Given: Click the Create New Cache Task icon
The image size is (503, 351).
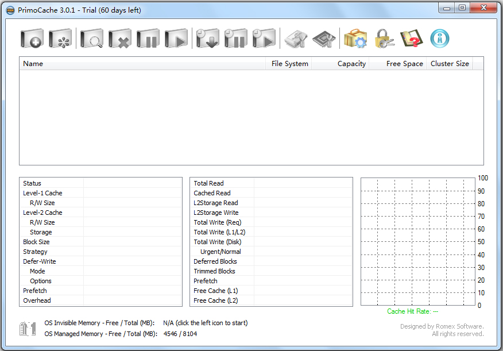Looking at the screenshot, I should click(32, 38).
